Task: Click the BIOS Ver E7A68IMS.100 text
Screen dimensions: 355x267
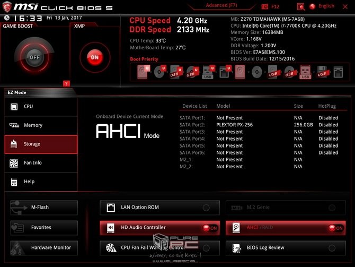Action: 258,52
